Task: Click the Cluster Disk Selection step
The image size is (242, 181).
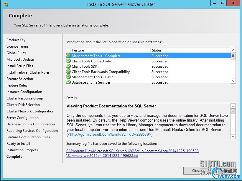Action: coord(23,104)
